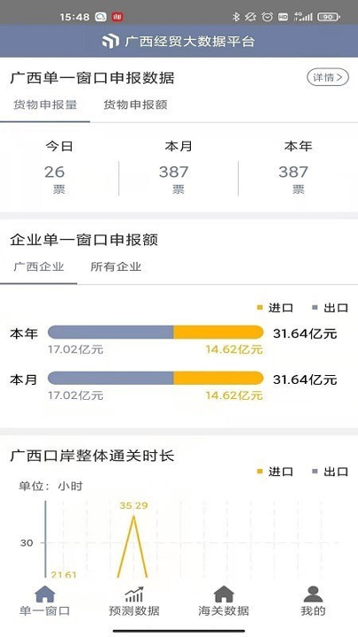Tap the alarm clock status icon
Viewport: 358px width, 637px height.
[x=267, y=17]
